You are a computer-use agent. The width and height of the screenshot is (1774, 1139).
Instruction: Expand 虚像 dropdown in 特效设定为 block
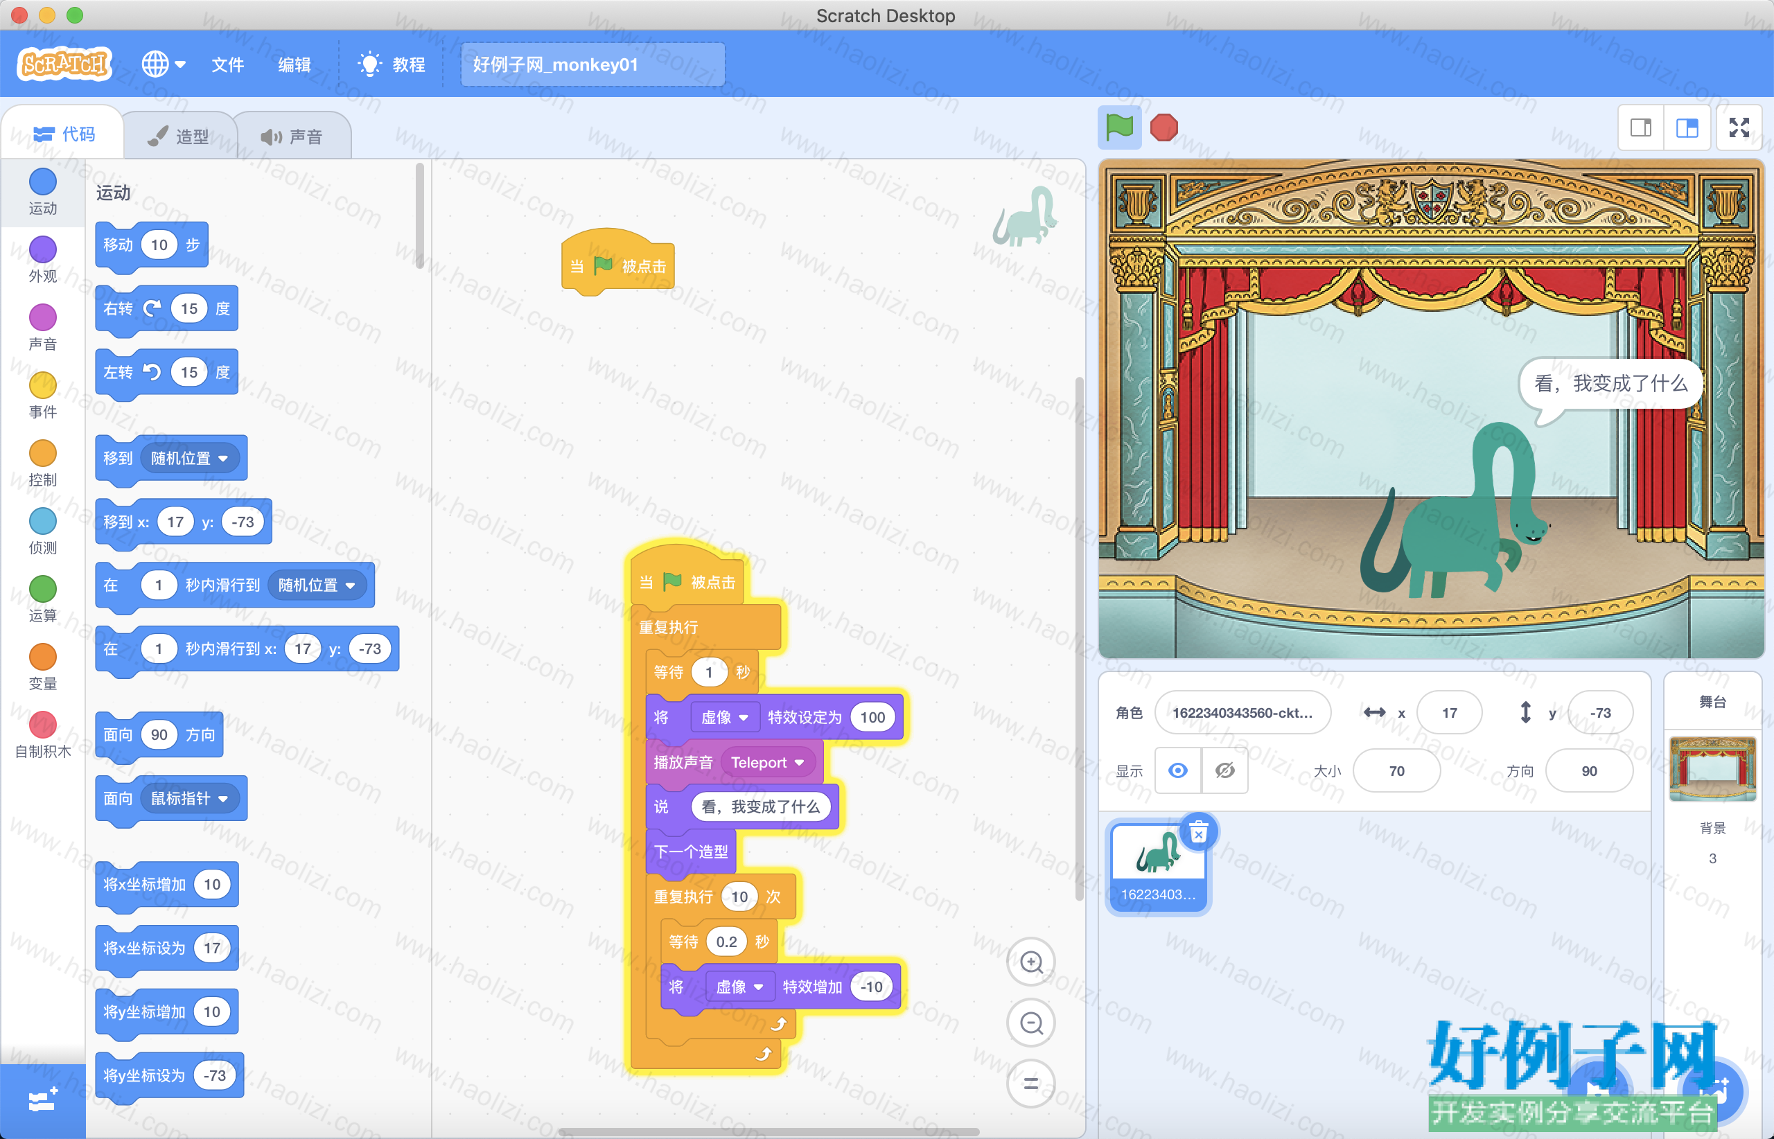pos(724,718)
